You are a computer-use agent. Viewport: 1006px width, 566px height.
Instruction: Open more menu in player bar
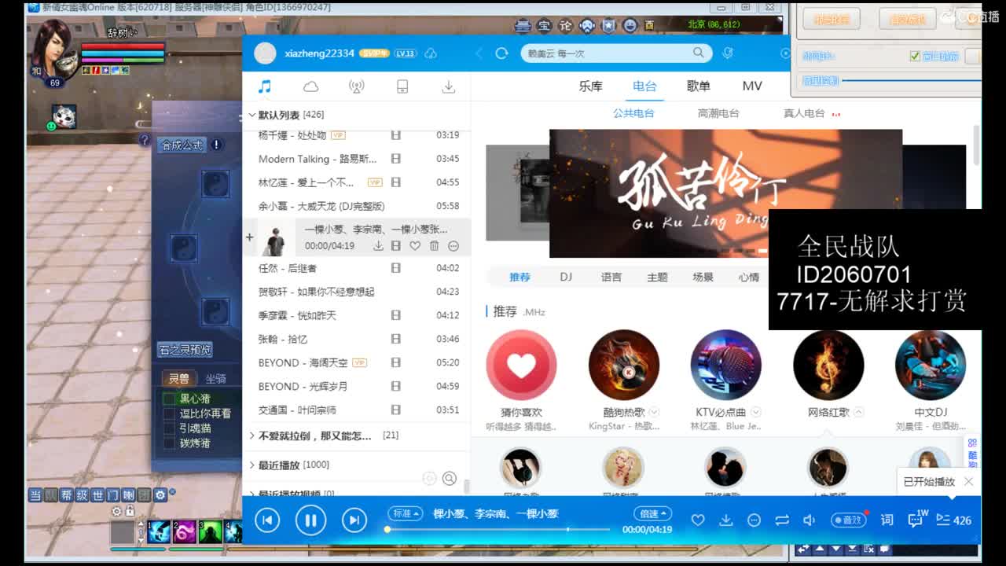click(x=754, y=520)
